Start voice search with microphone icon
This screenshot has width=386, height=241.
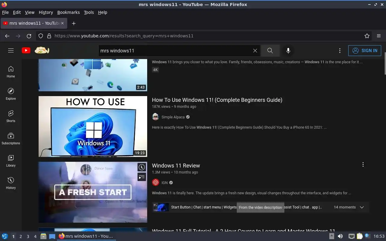288,51
